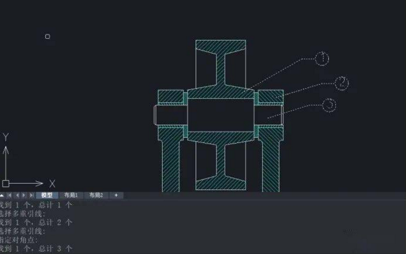Select the balloon callout numbered 1
Screen dimensions: 406x254
pyautogui.click(x=322, y=59)
